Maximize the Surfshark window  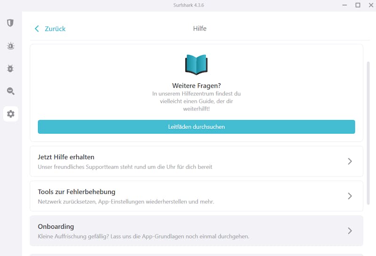[358, 5]
